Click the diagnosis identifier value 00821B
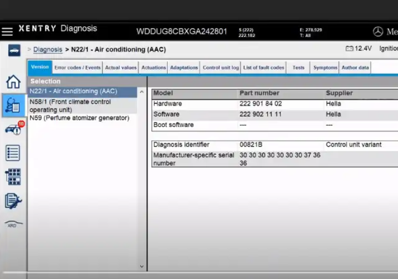398x279 pixels. coord(251,144)
